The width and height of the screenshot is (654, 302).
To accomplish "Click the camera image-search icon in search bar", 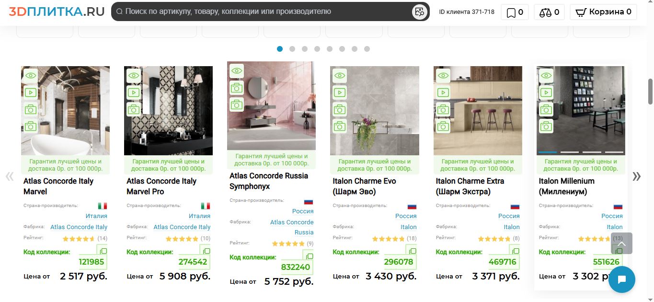I will pos(420,12).
